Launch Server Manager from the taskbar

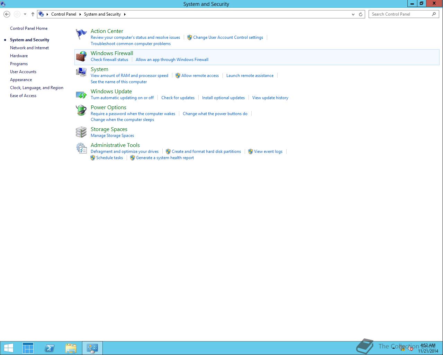point(28,348)
